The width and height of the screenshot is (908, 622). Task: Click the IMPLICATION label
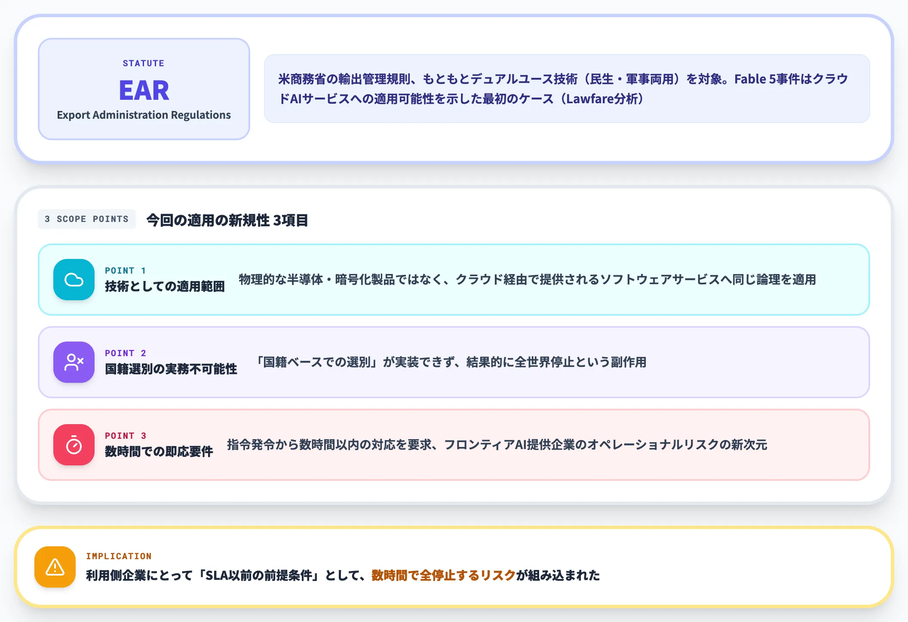coord(119,556)
